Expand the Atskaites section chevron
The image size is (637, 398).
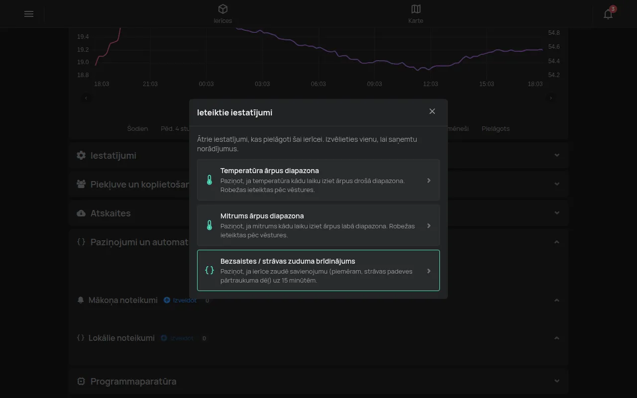click(557, 213)
